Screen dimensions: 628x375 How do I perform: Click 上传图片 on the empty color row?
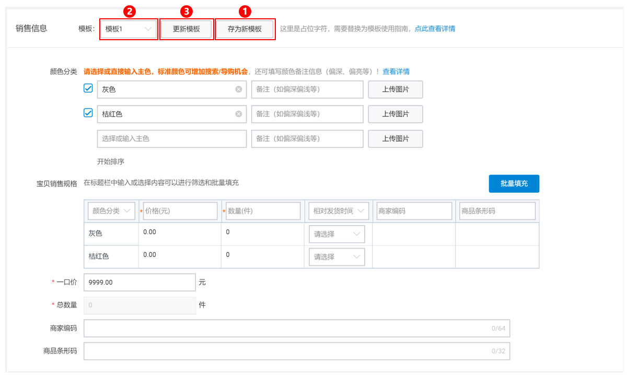[396, 138]
